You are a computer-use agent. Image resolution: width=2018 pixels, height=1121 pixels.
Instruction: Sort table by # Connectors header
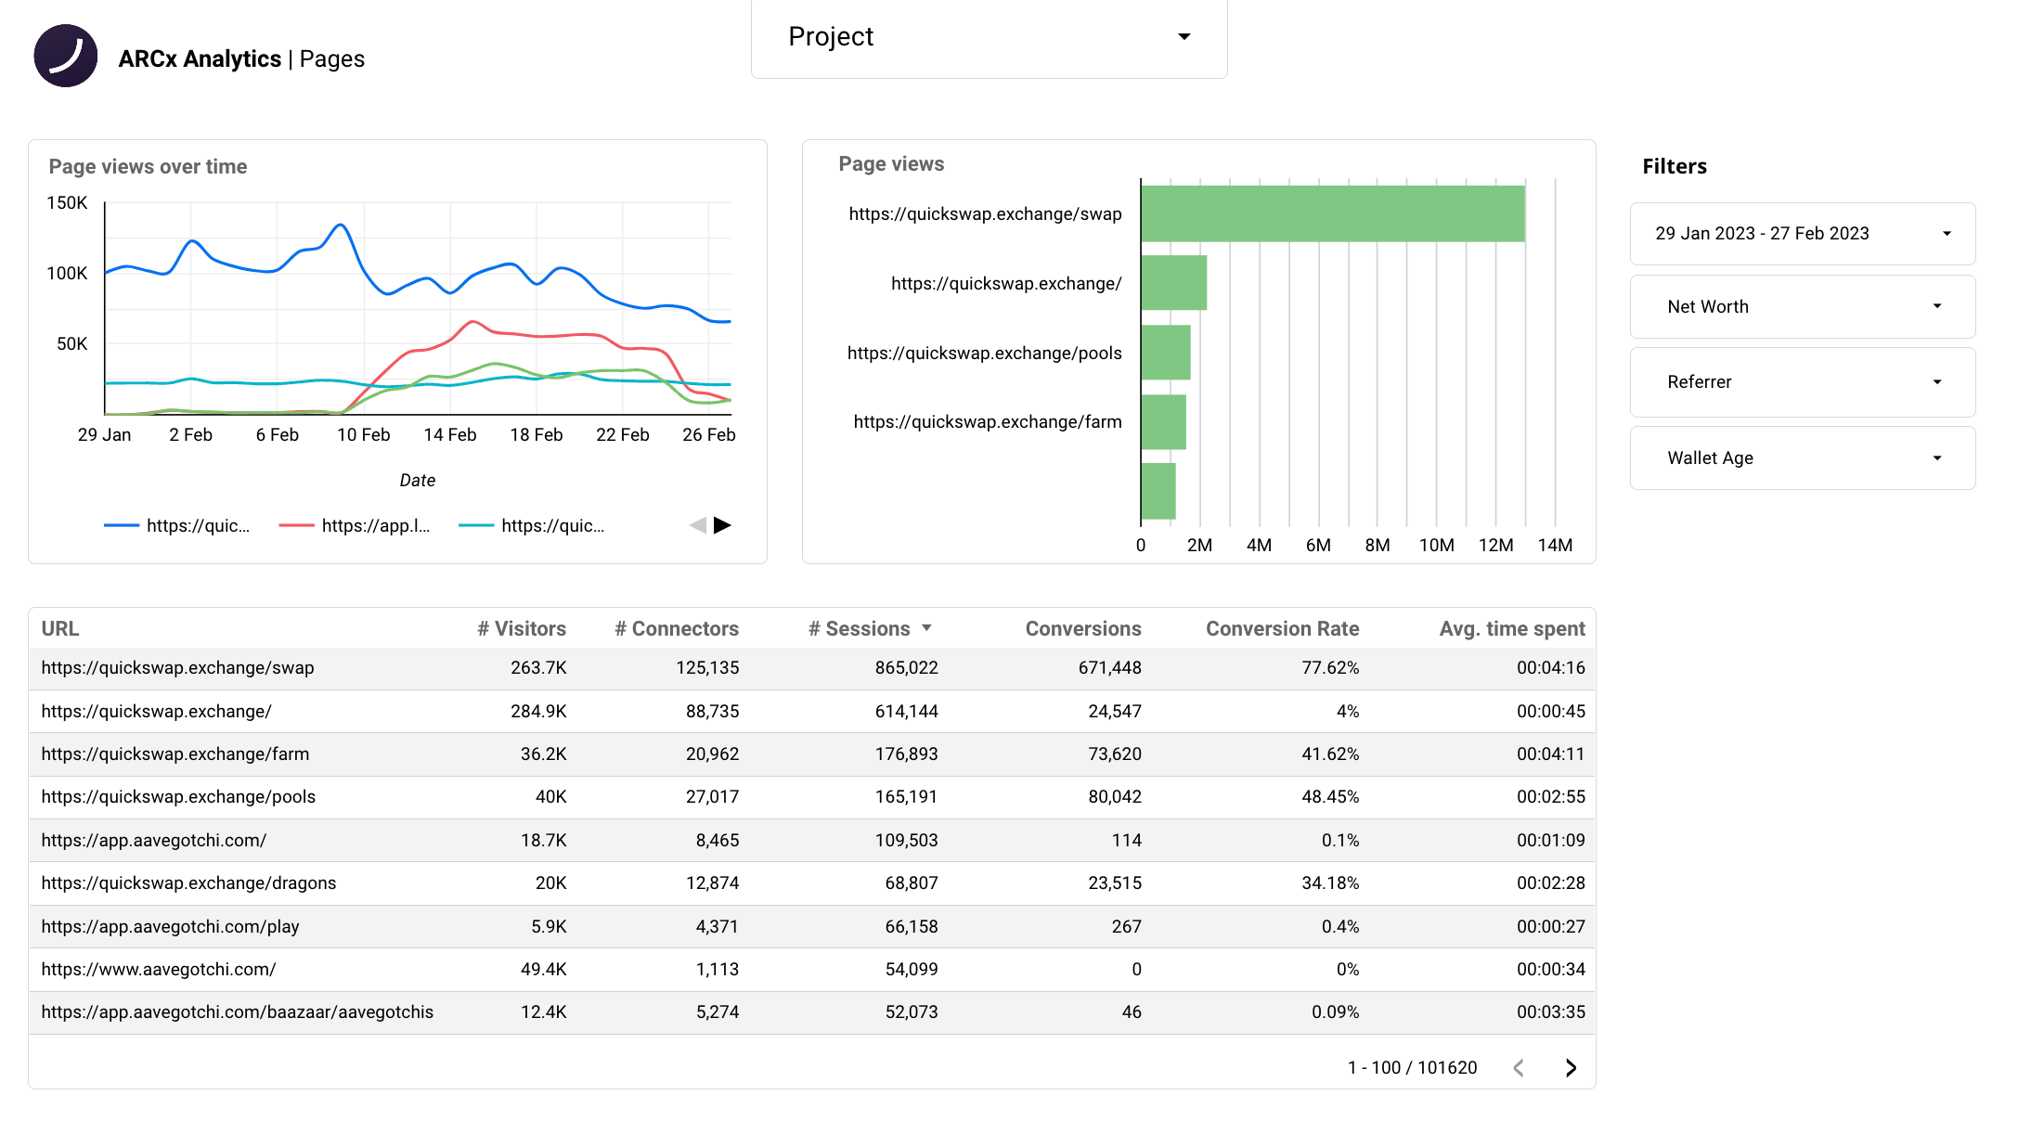[677, 628]
